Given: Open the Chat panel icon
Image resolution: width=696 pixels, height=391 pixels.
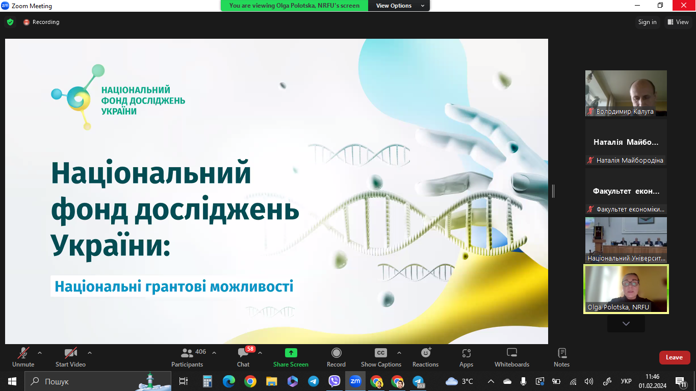Looking at the screenshot, I should 243,353.
